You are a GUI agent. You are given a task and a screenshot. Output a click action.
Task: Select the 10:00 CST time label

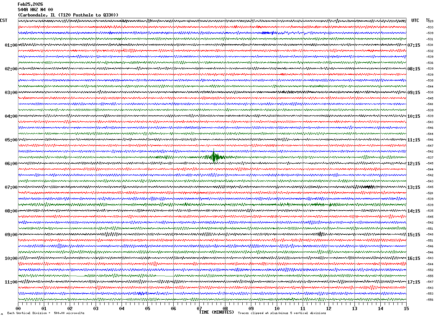click(x=11, y=258)
